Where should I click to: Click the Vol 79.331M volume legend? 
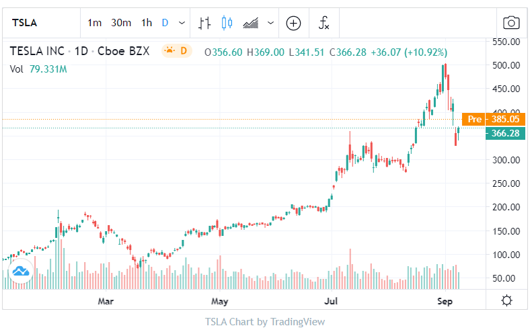click(38, 69)
